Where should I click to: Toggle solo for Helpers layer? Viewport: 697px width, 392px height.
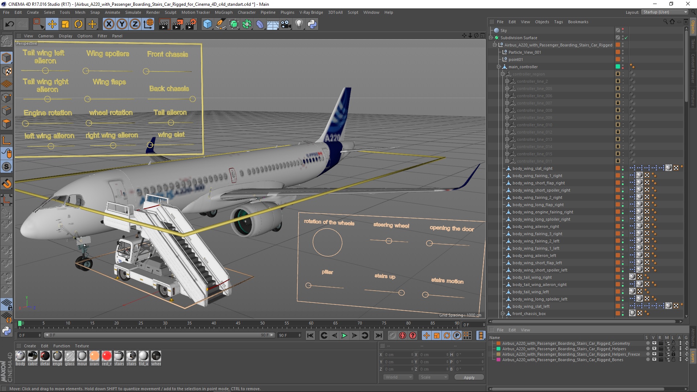point(648,348)
